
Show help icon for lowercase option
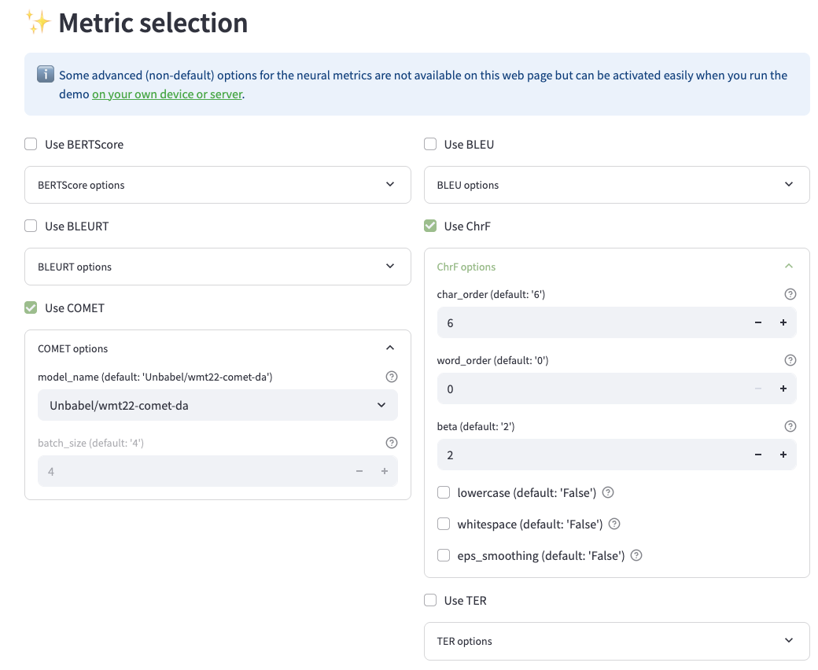pos(608,493)
